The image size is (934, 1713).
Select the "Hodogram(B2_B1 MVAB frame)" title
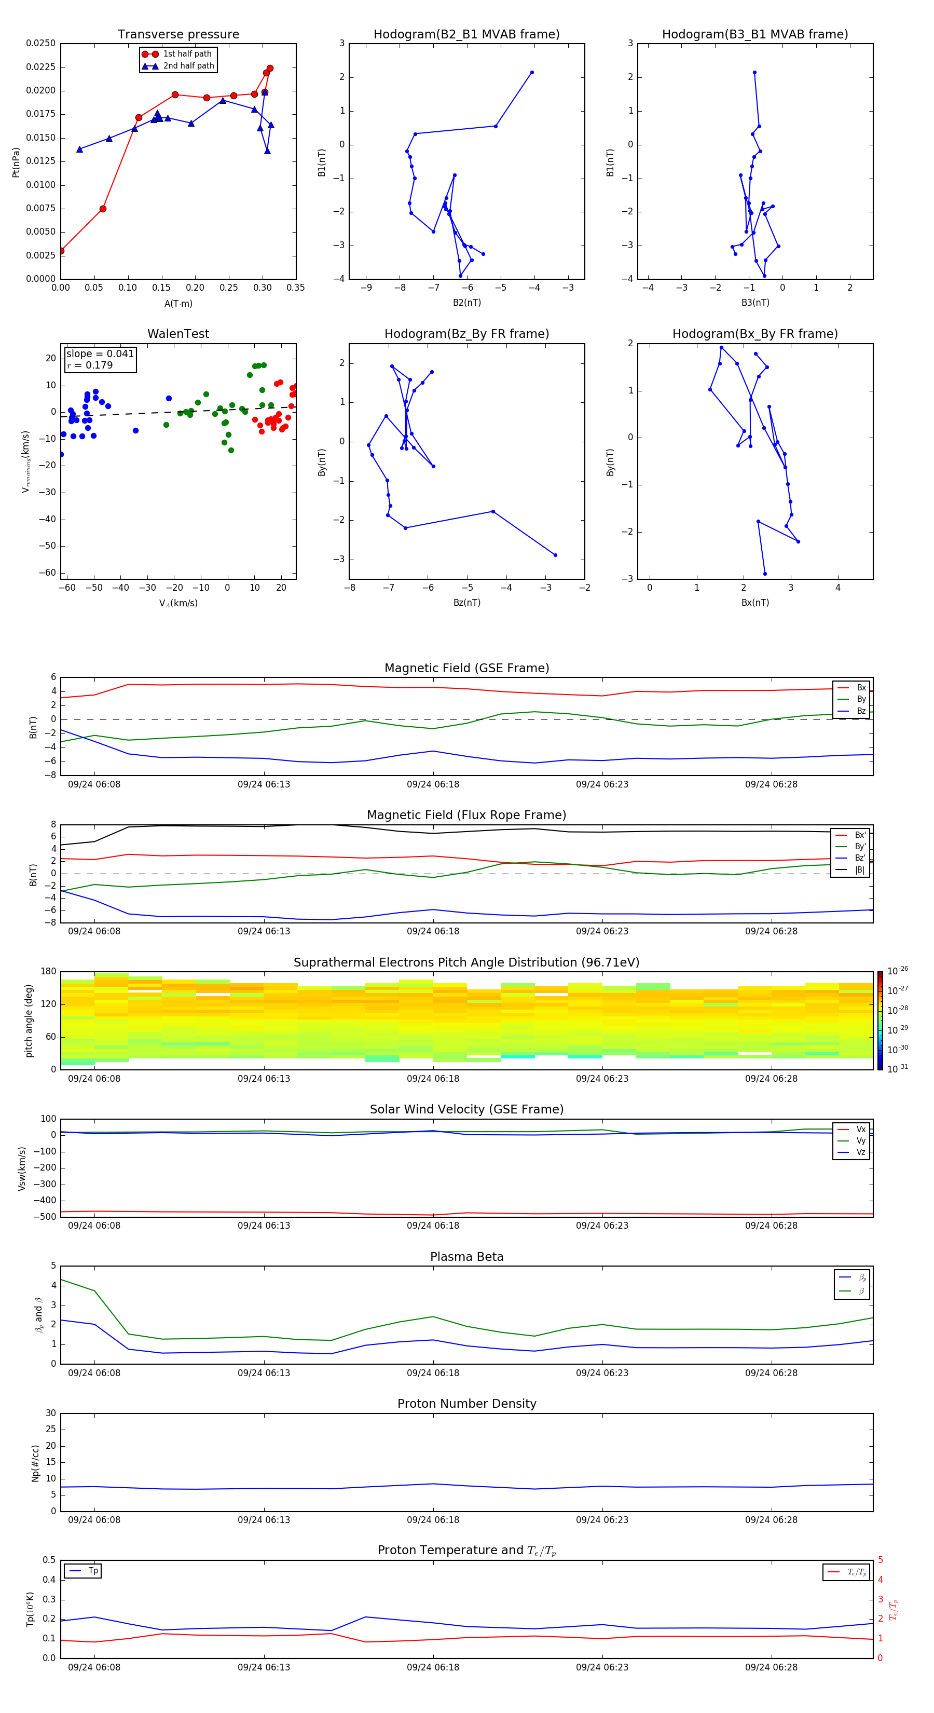(x=466, y=35)
